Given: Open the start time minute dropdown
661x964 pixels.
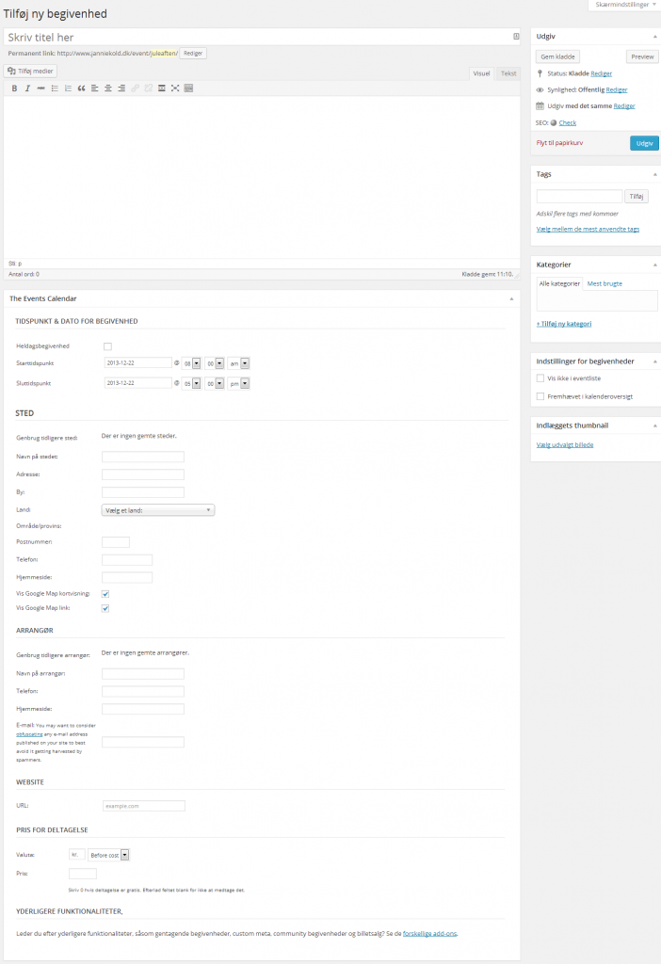Looking at the screenshot, I should pyautogui.click(x=214, y=364).
